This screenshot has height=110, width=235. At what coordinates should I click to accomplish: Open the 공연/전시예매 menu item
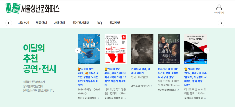[80, 23]
